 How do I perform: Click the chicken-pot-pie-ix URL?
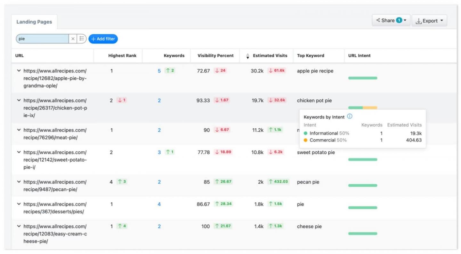[x=55, y=108]
